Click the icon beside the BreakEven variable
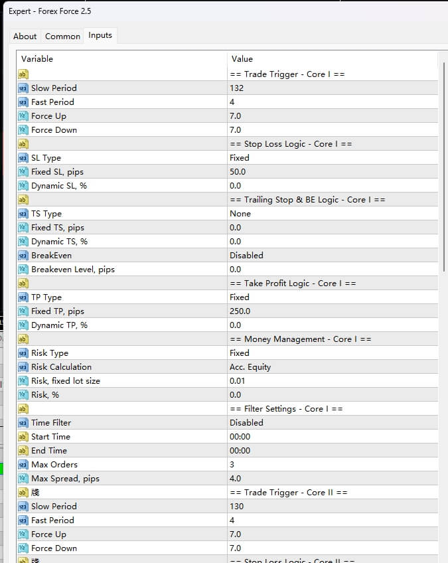Screen dimensions: 448x563 [23, 256]
